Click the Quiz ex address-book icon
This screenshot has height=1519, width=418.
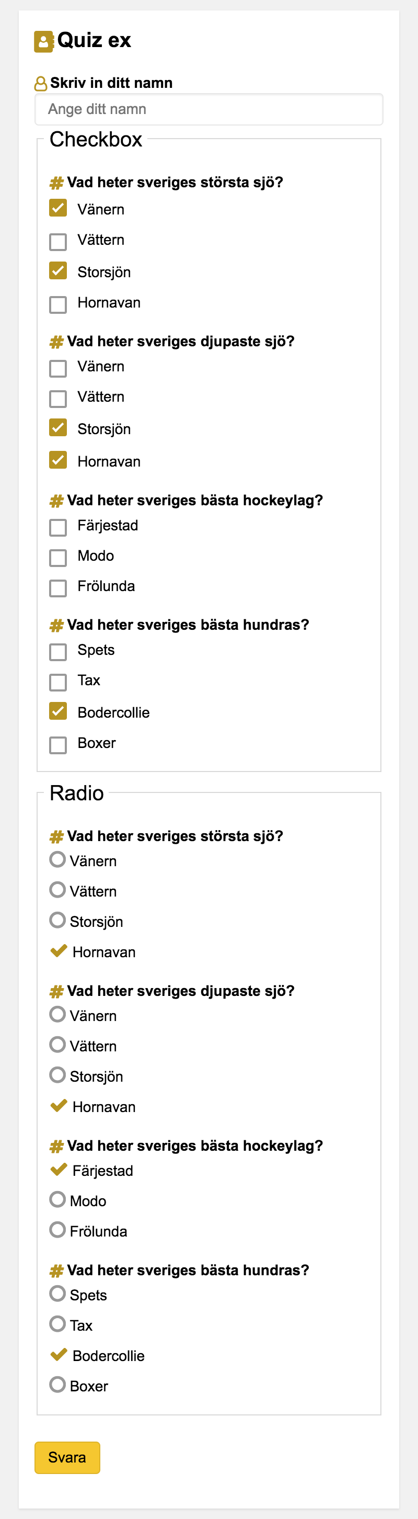click(x=43, y=41)
